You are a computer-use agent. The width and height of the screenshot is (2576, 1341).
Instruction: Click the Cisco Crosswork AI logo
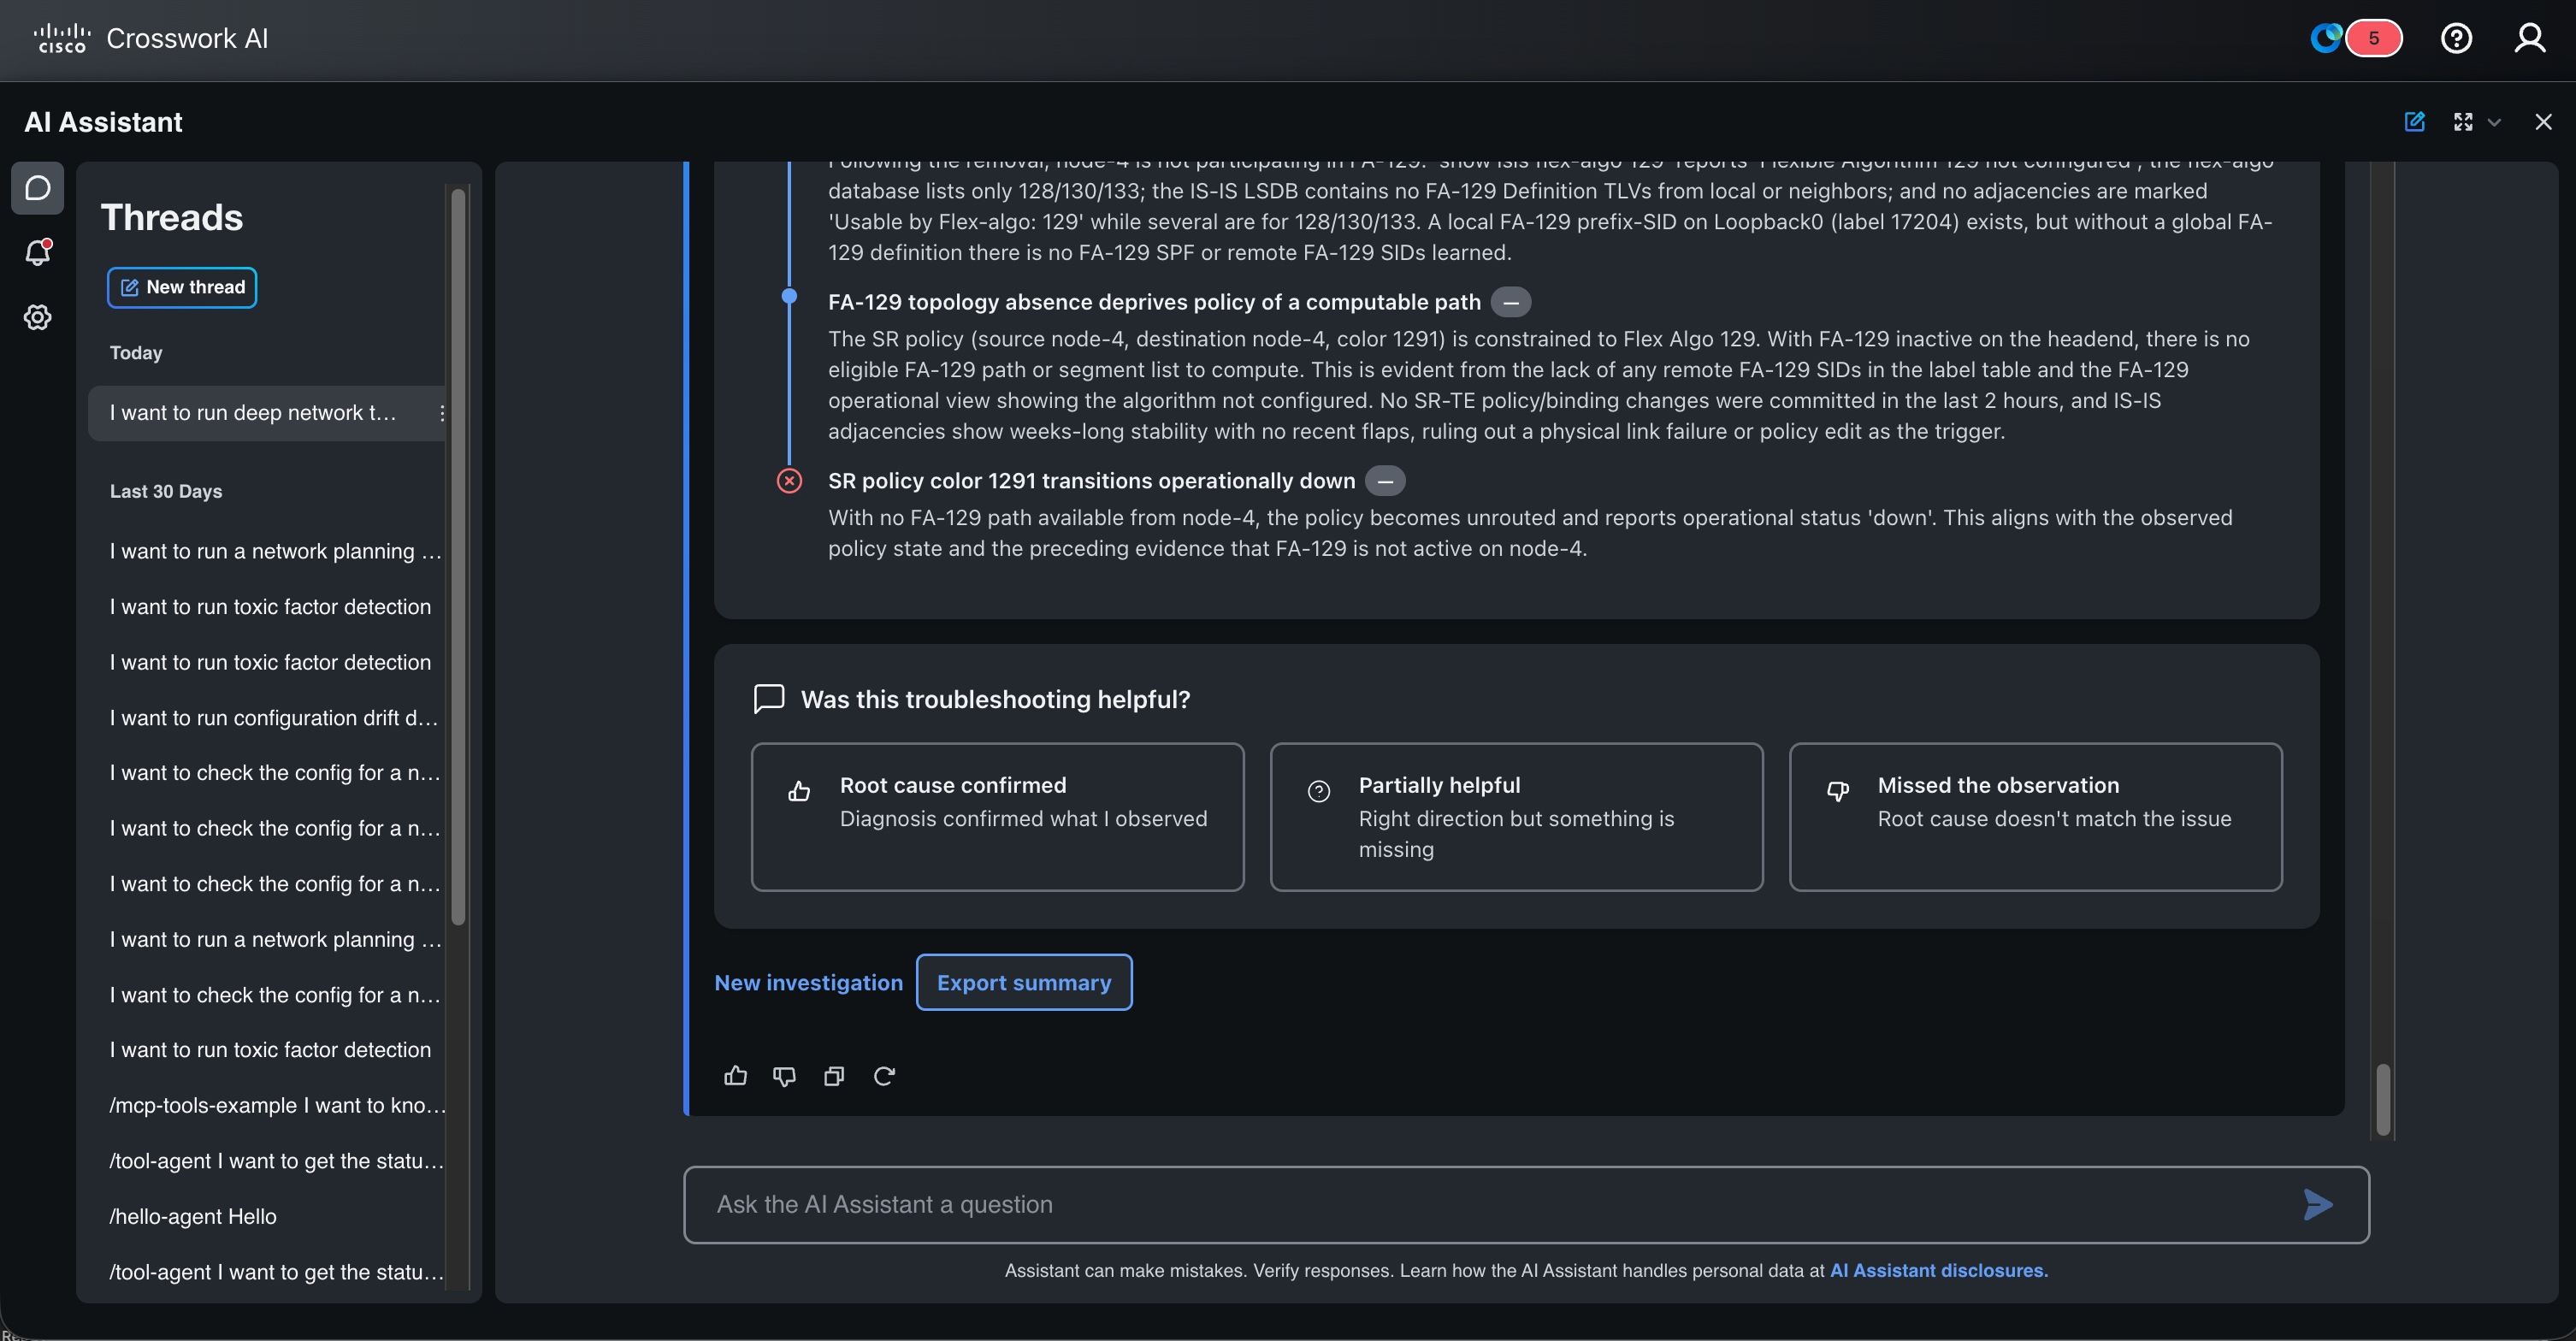click(151, 38)
